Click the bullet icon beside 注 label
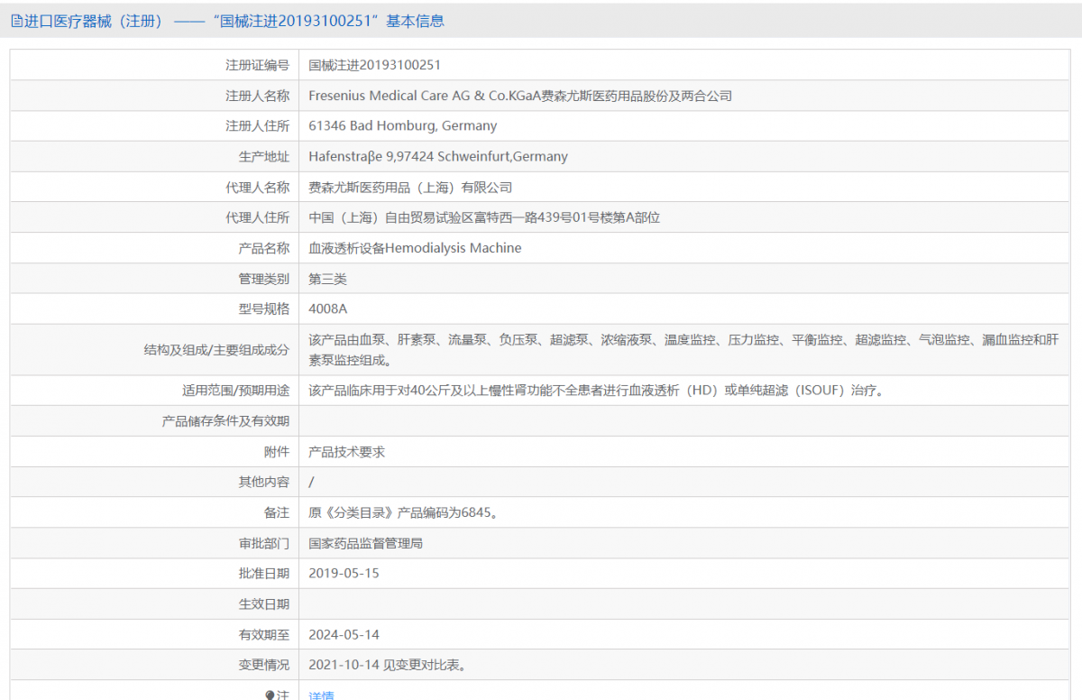Viewport: 1082px width, 700px height. [270, 695]
